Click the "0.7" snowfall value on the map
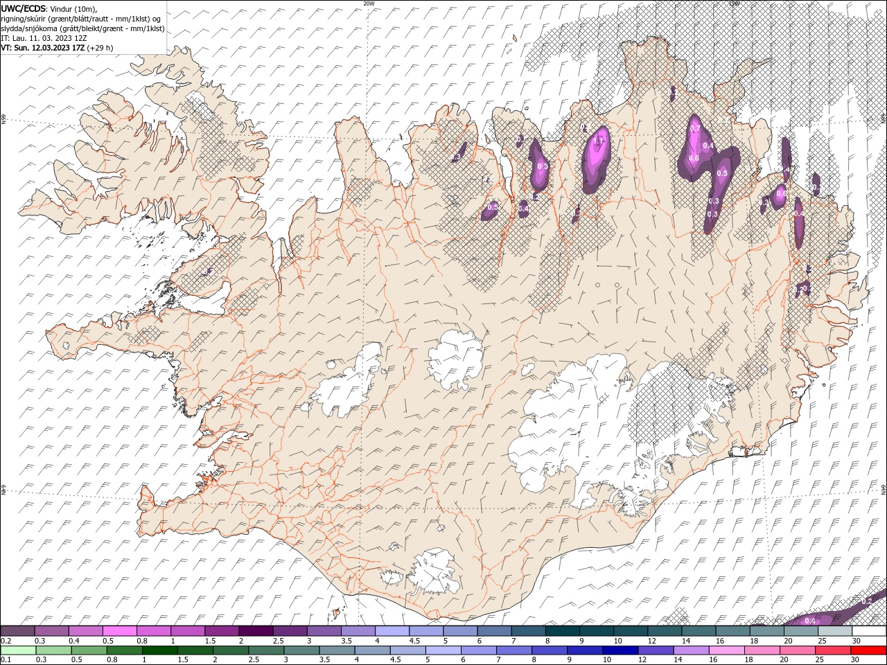 coord(695,128)
